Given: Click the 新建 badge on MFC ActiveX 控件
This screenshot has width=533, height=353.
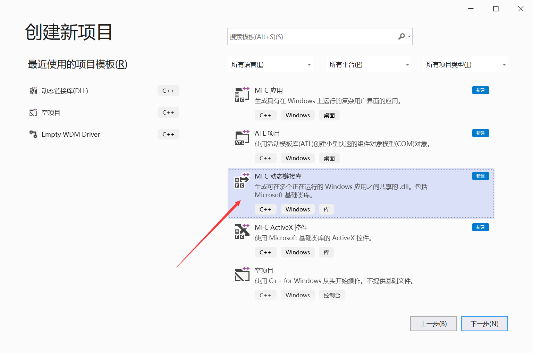Looking at the screenshot, I should (x=481, y=227).
